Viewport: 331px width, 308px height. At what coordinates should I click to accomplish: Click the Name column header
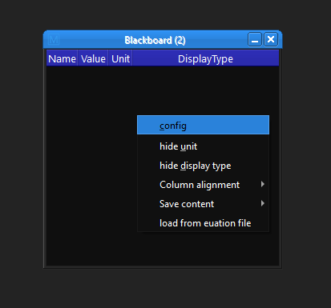(x=62, y=58)
